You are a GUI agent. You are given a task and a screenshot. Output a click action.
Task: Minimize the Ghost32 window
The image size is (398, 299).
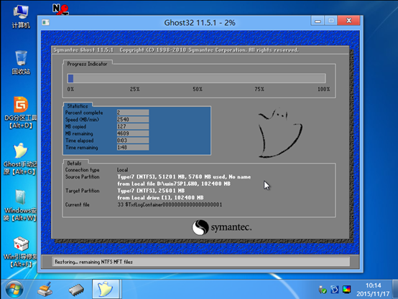point(318,21)
